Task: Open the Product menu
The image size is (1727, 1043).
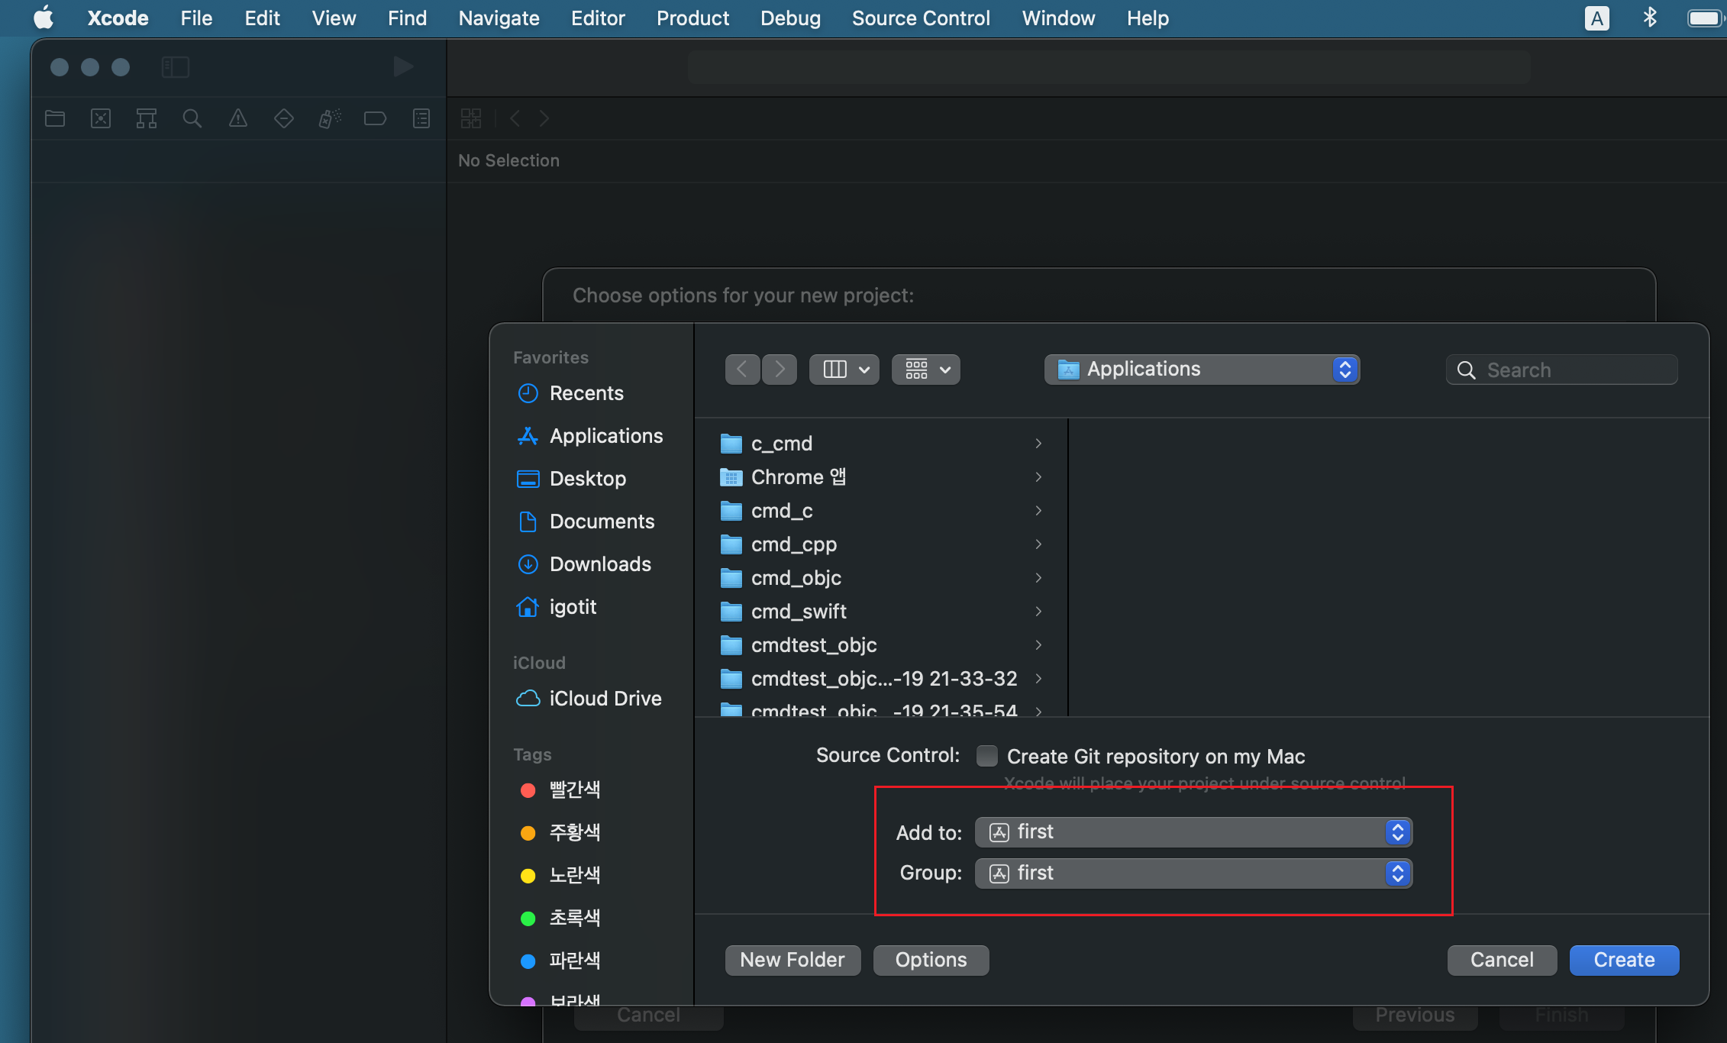Action: (692, 18)
